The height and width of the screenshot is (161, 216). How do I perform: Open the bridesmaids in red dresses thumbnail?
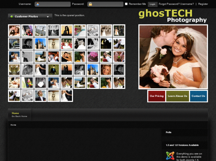click(67, 43)
